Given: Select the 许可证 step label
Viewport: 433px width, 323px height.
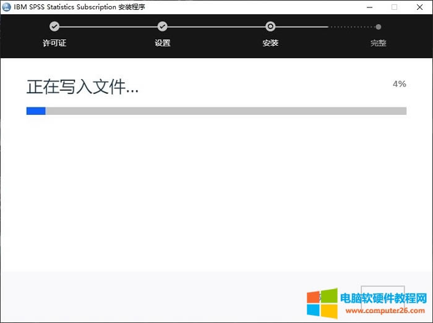Looking at the screenshot, I should 54,43.
